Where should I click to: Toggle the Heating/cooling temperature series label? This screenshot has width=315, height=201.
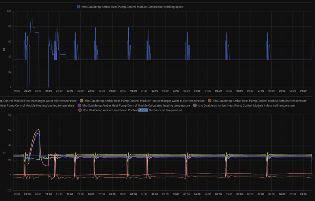click(37, 105)
